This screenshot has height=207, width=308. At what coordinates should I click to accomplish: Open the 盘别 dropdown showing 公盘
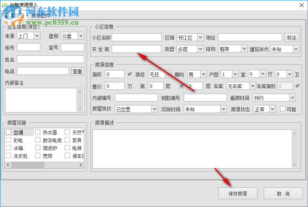pos(72,36)
